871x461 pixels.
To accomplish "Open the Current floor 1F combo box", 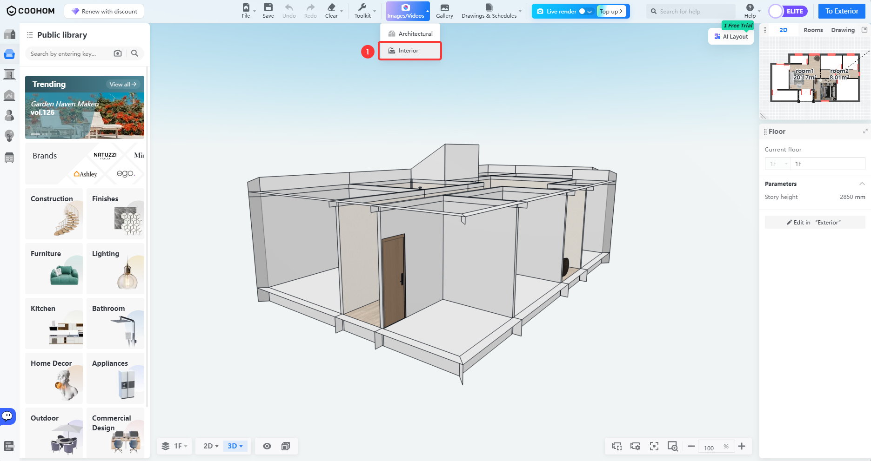I will click(x=777, y=164).
